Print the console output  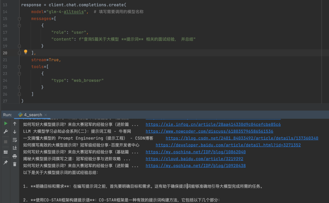(x=14, y=156)
